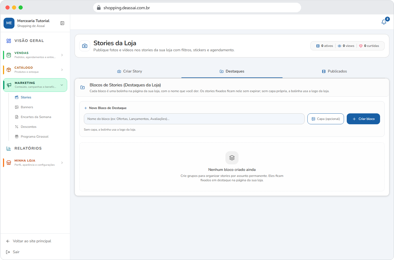Viewport: 394px width, 260px height.
Task: Click the Relatórios chart icon
Action: tap(9, 149)
